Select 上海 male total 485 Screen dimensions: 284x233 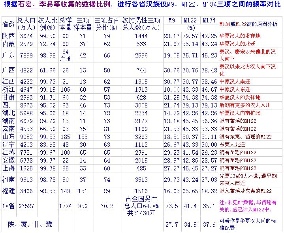tap(141, 168)
